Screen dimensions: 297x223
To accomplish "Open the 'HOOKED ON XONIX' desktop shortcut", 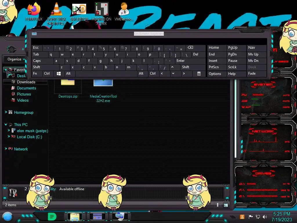I will click(102, 13).
